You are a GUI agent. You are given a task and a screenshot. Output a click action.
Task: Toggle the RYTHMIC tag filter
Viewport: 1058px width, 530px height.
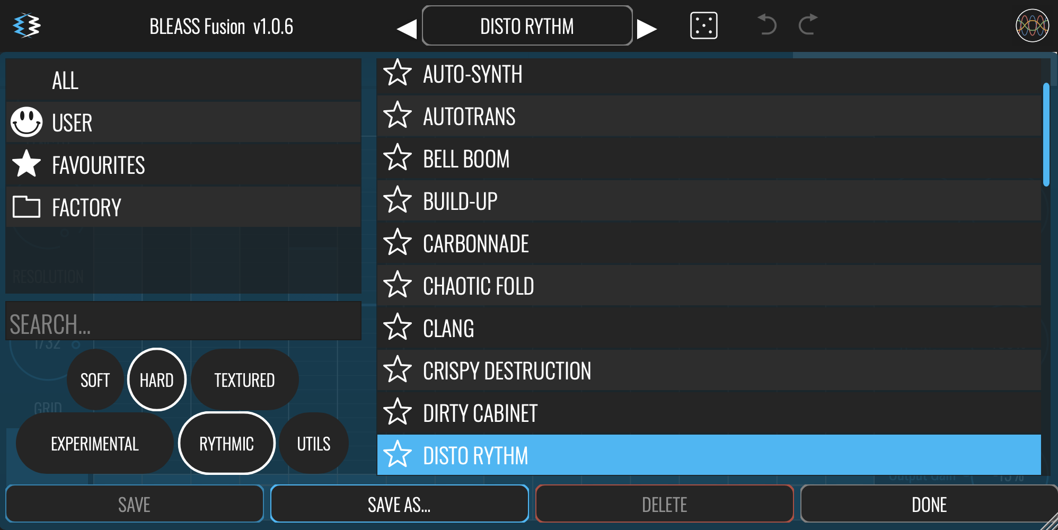click(227, 443)
